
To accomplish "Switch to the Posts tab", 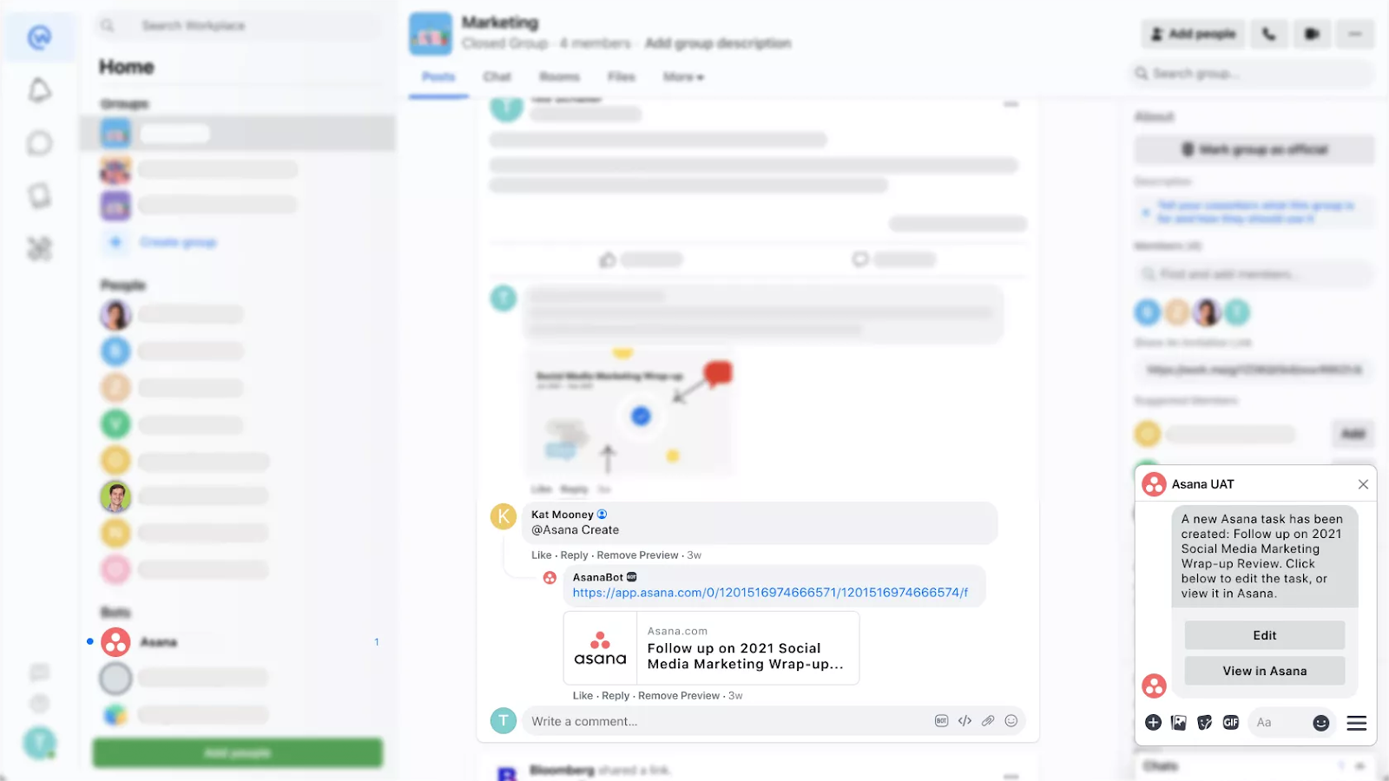I will coord(438,77).
